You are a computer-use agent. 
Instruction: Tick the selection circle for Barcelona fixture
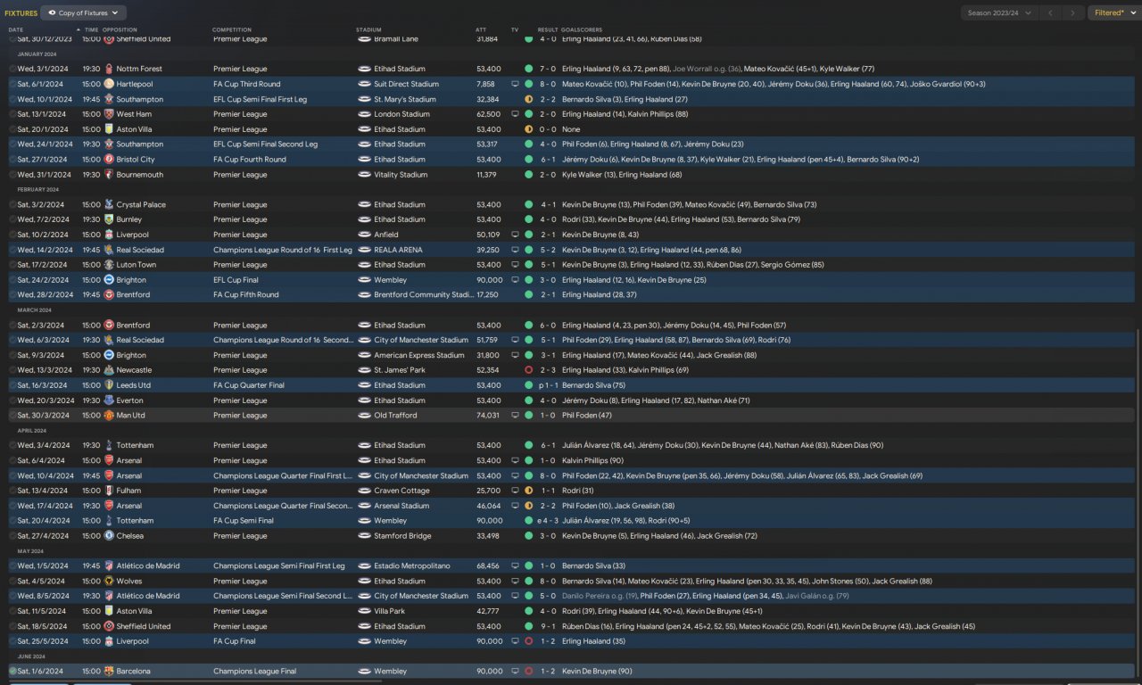[x=12, y=672]
